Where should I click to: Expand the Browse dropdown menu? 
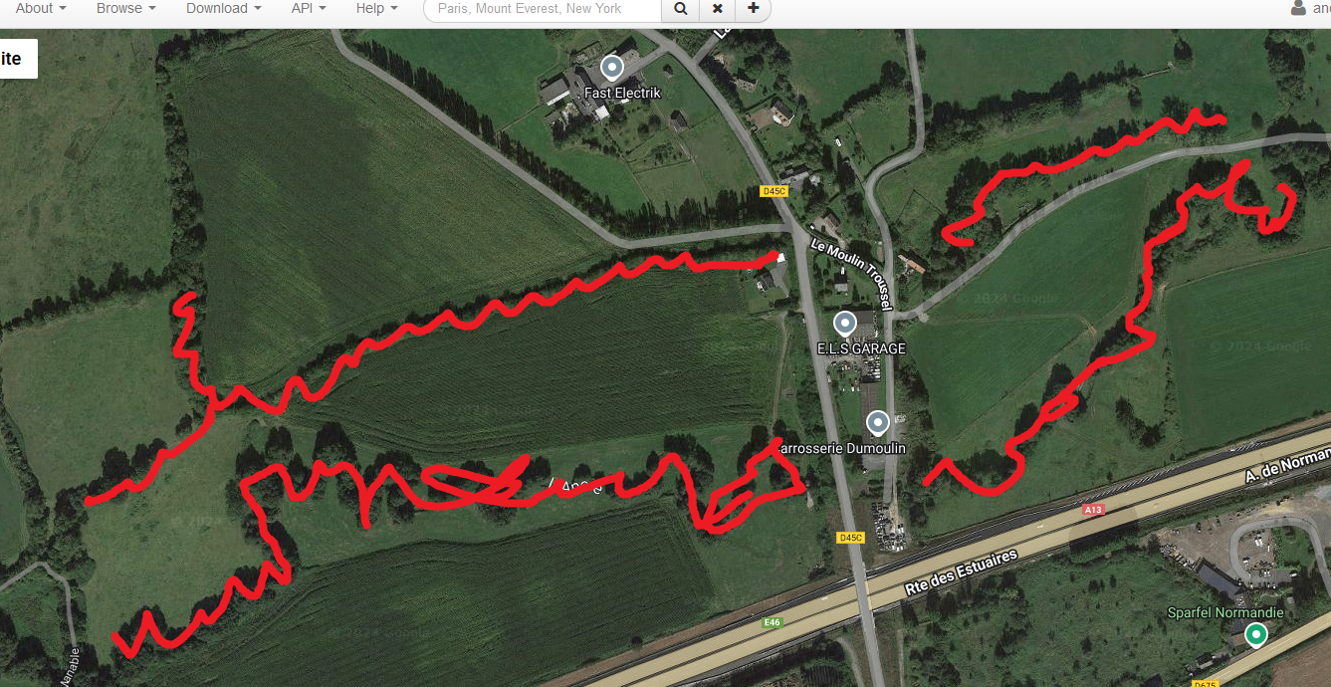coord(126,8)
